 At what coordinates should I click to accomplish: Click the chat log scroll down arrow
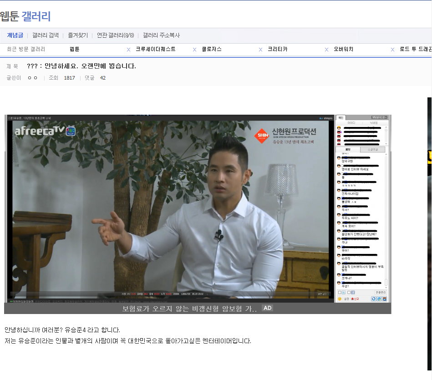pos(386,288)
